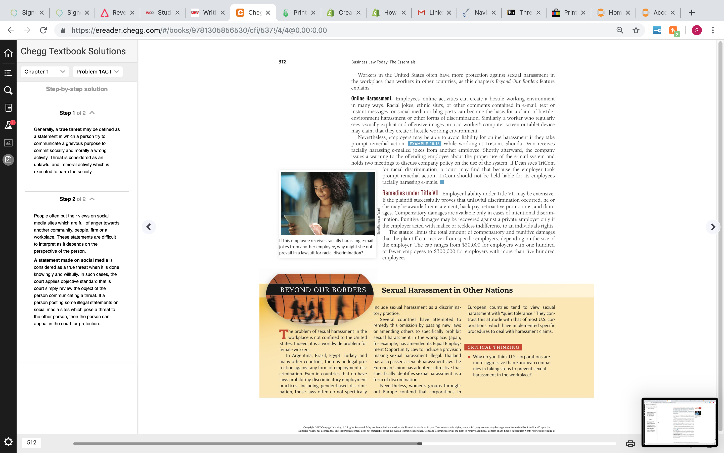
Task: Switch to the Links Gmail tab
Action: click(434, 13)
